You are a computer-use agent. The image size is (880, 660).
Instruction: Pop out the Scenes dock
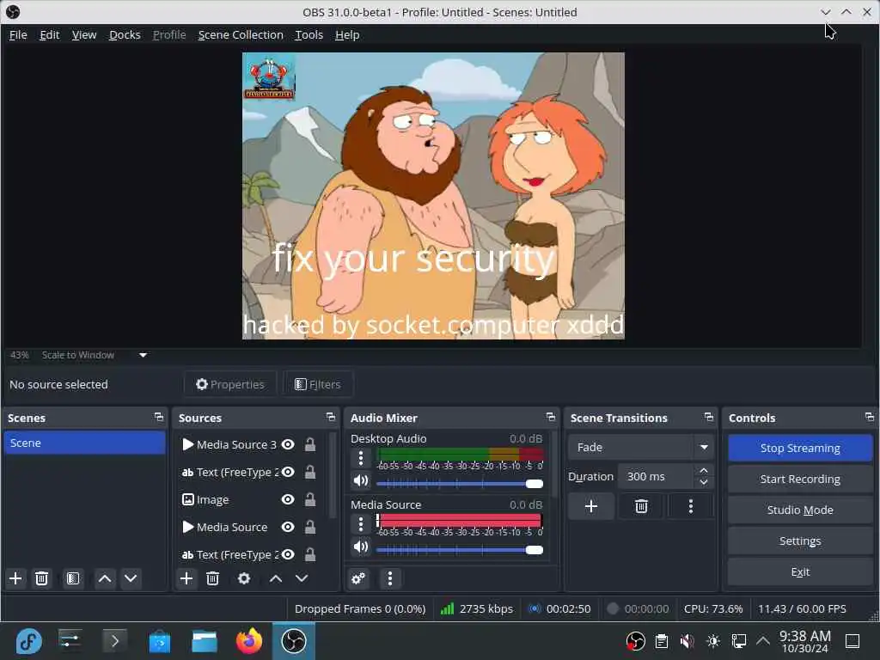coord(159,417)
